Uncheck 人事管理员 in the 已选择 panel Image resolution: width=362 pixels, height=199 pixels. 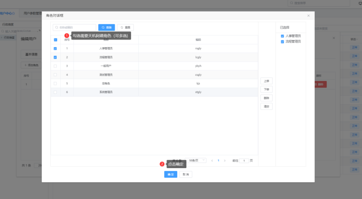283,36
